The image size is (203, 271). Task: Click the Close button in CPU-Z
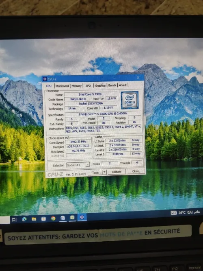(135, 171)
